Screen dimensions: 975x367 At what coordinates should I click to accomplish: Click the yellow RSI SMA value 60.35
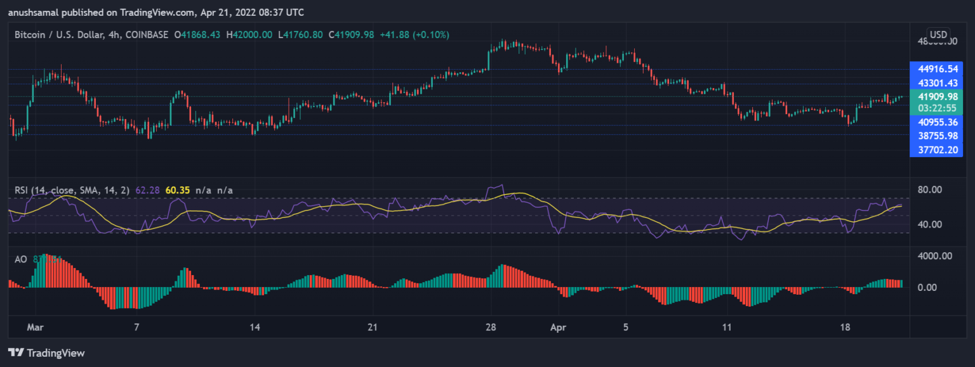point(178,190)
